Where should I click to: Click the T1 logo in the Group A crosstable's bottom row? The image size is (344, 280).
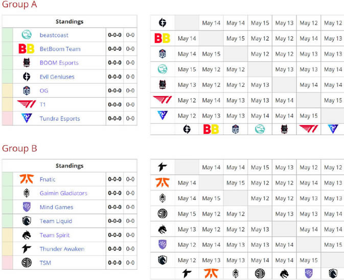click(x=308, y=129)
